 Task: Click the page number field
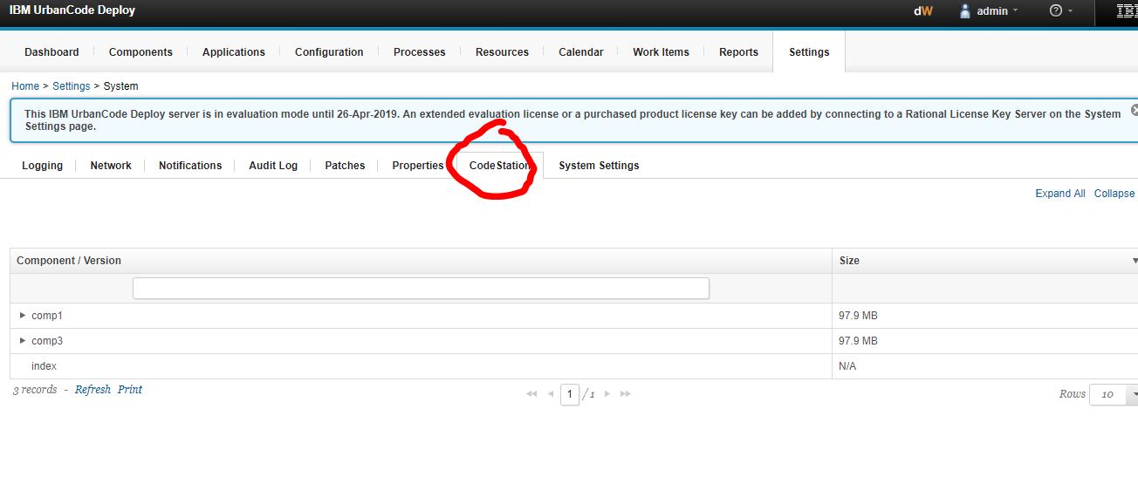click(x=570, y=394)
